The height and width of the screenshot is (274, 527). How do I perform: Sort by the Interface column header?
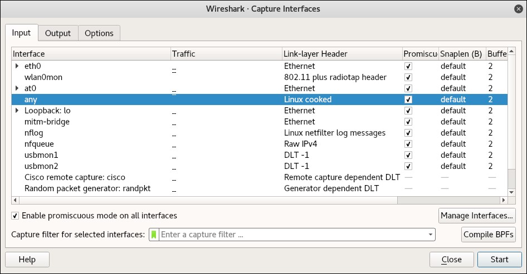91,54
